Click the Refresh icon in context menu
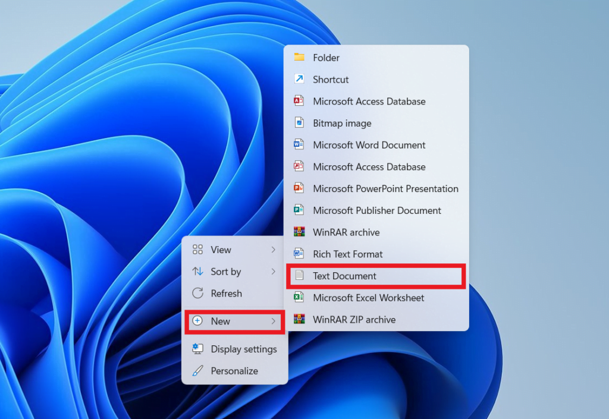609x419 pixels. [x=197, y=293]
